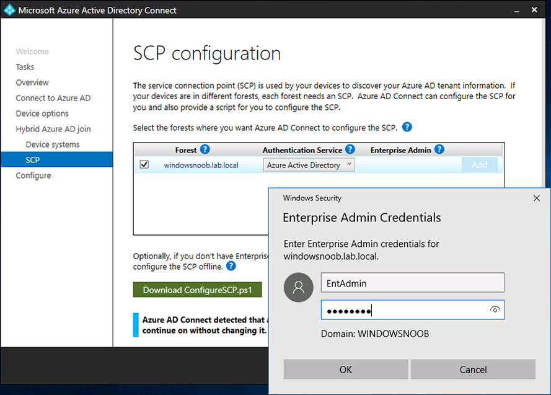Click the Add enterprise admin button
The image size is (551, 395).
click(x=479, y=164)
